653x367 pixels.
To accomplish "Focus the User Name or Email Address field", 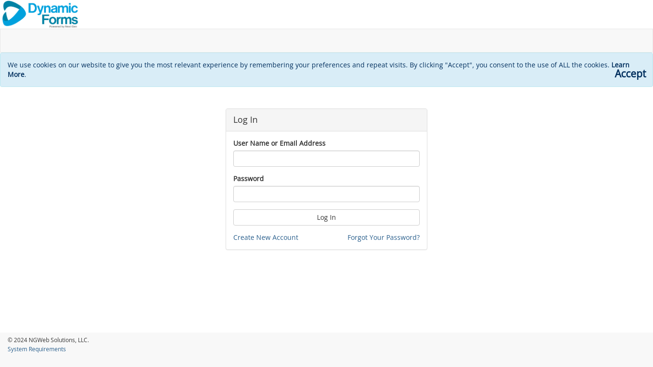I will pos(326,159).
